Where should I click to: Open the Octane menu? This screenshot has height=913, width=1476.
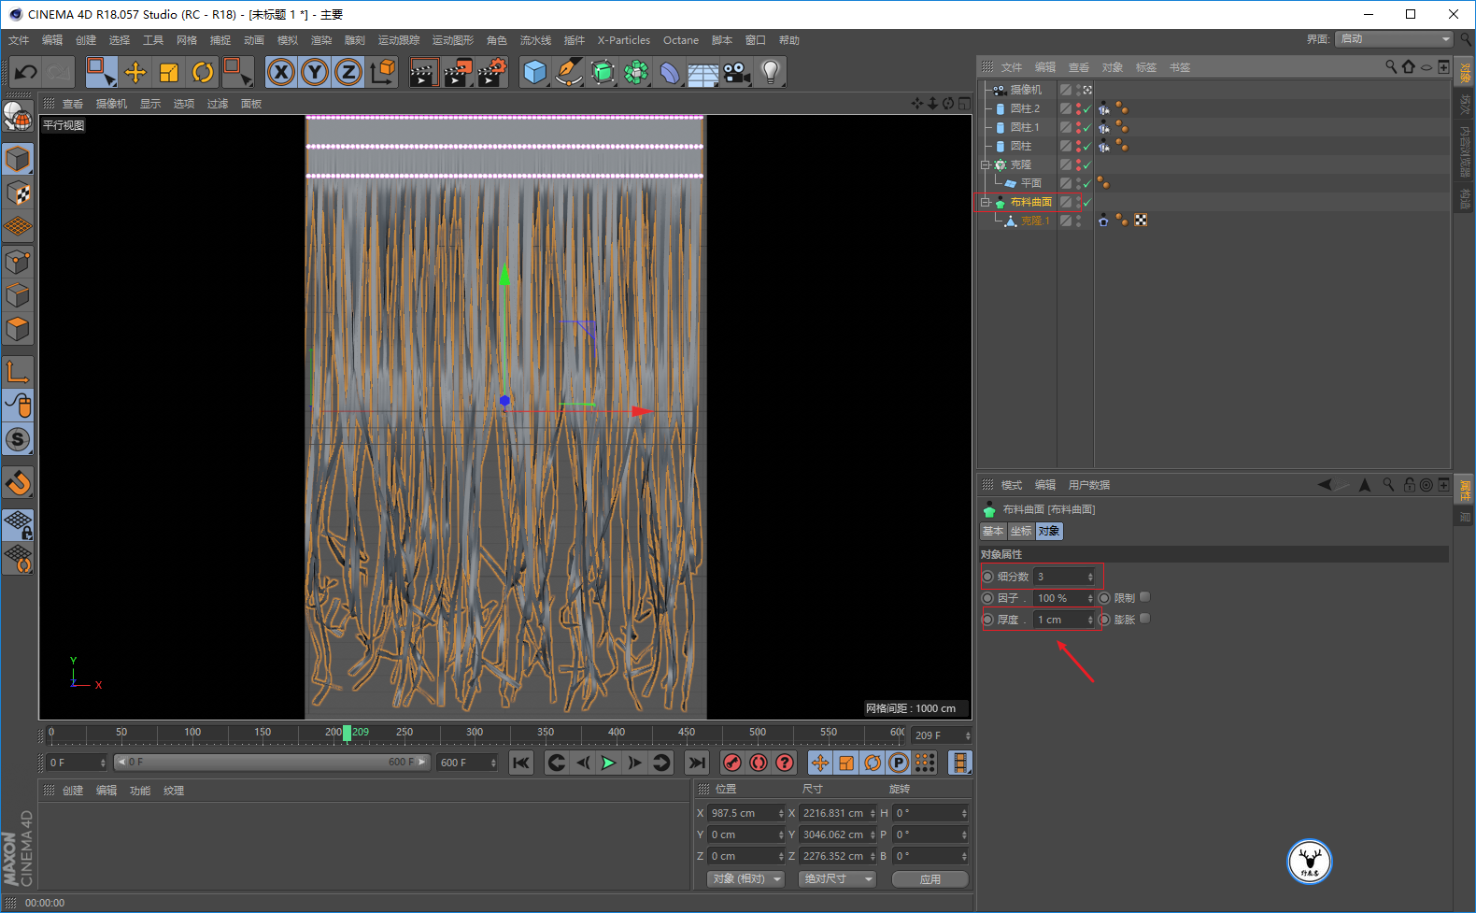(x=681, y=40)
